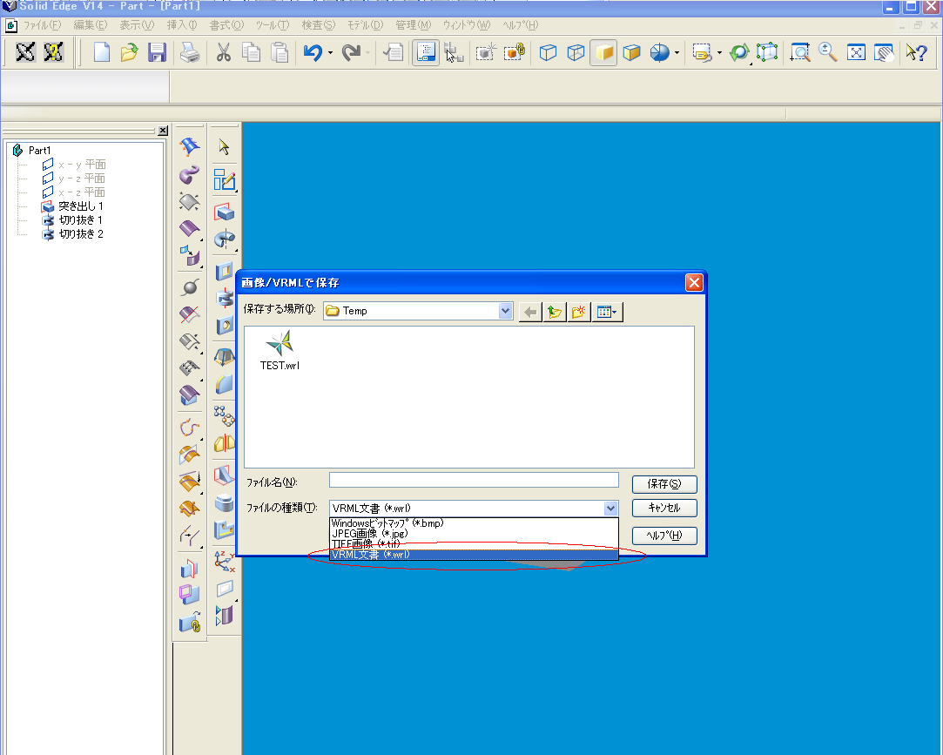This screenshot has height=755, width=943.
Task: Select the TEST.wrl file
Action: pos(280,350)
